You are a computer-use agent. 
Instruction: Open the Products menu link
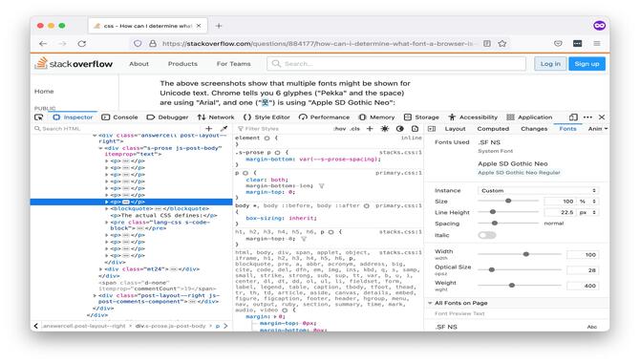click(182, 64)
